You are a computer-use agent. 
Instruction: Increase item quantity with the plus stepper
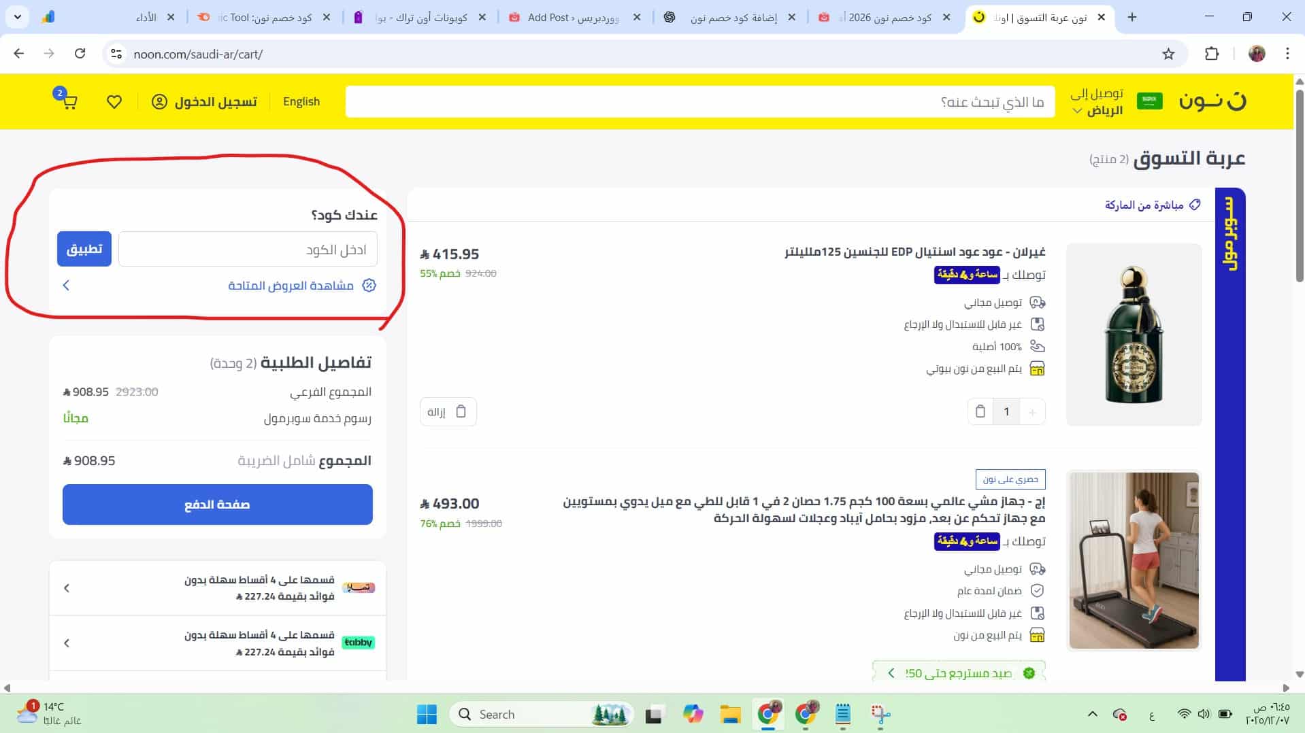tap(1032, 411)
